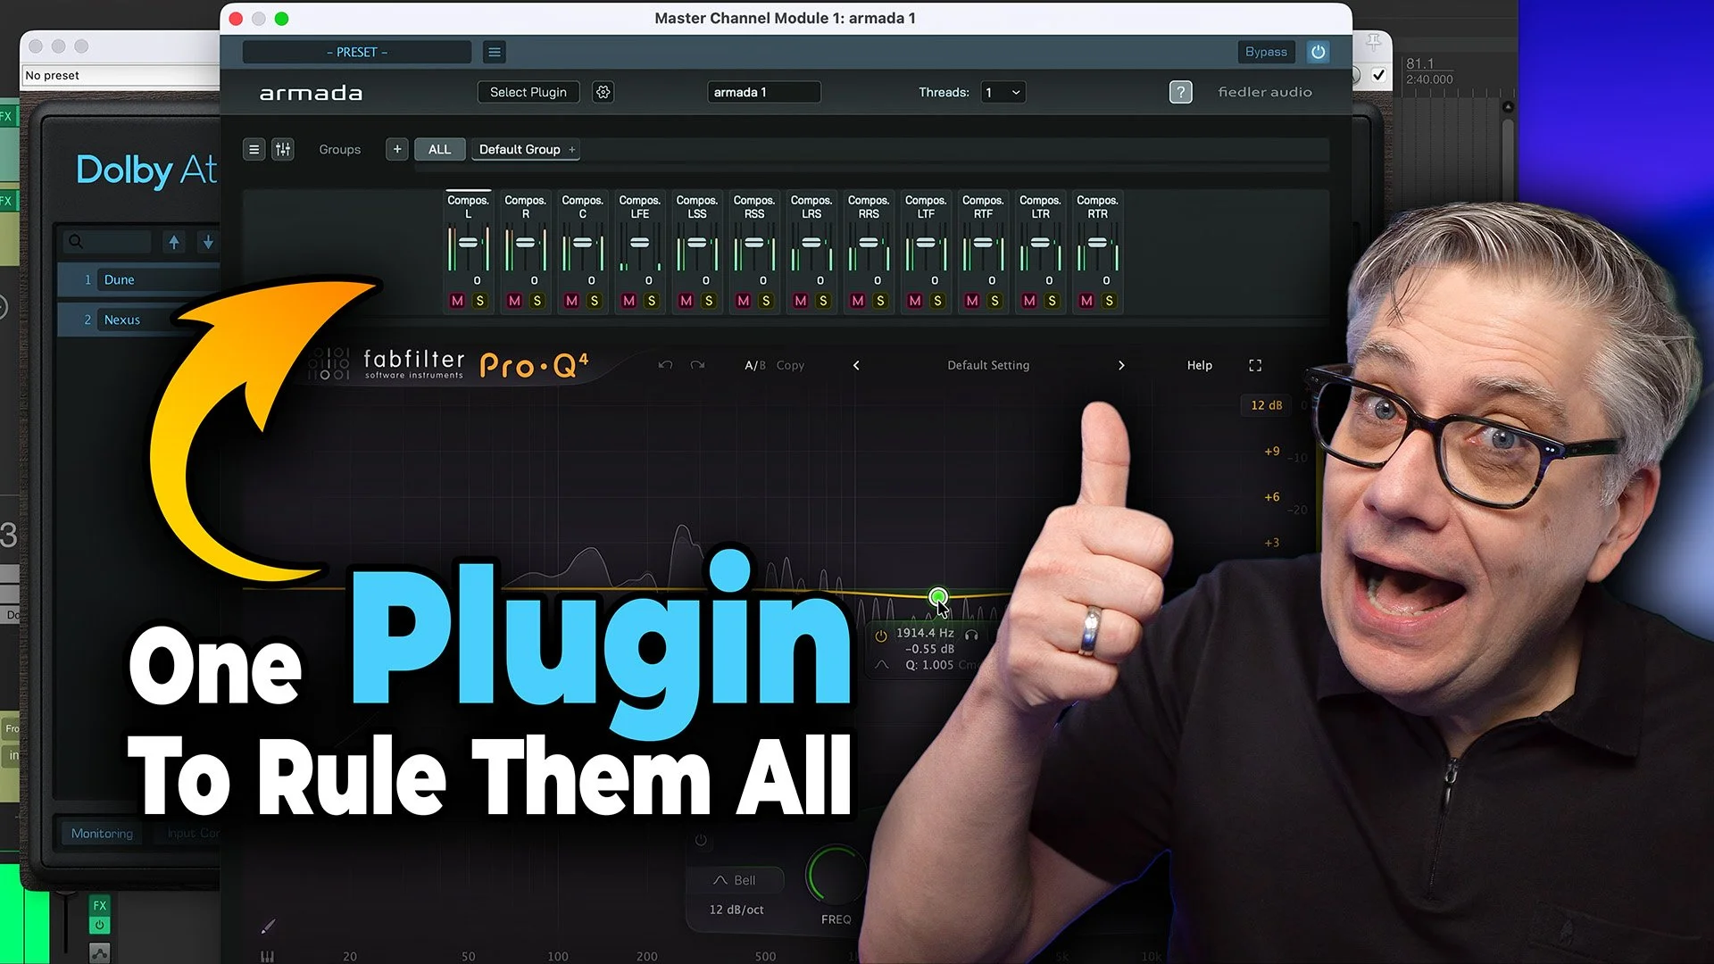The image size is (1714, 964).
Task: Enter fullscreen mode in Pro-Q 4
Action: [1254, 365]
